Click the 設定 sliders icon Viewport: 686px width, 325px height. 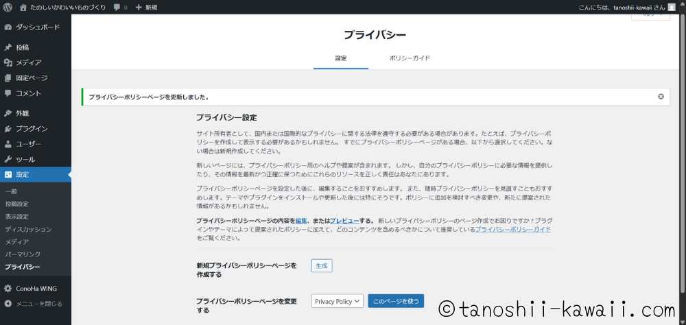[8, 175]
